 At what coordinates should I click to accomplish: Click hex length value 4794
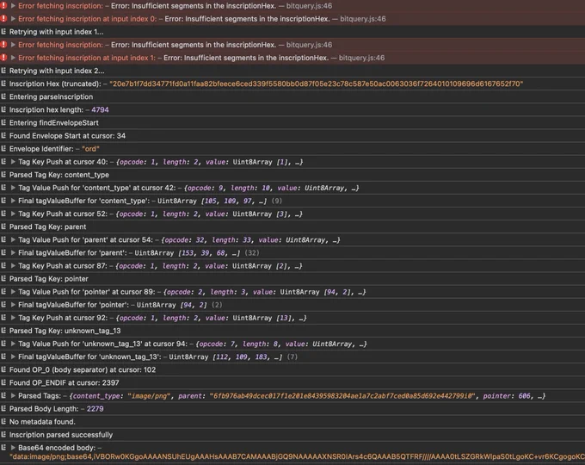point(100,109)
